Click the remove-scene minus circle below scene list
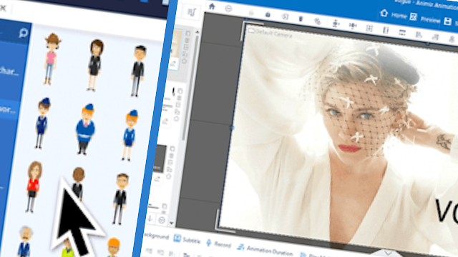The image size is (458, 257). 162,221
